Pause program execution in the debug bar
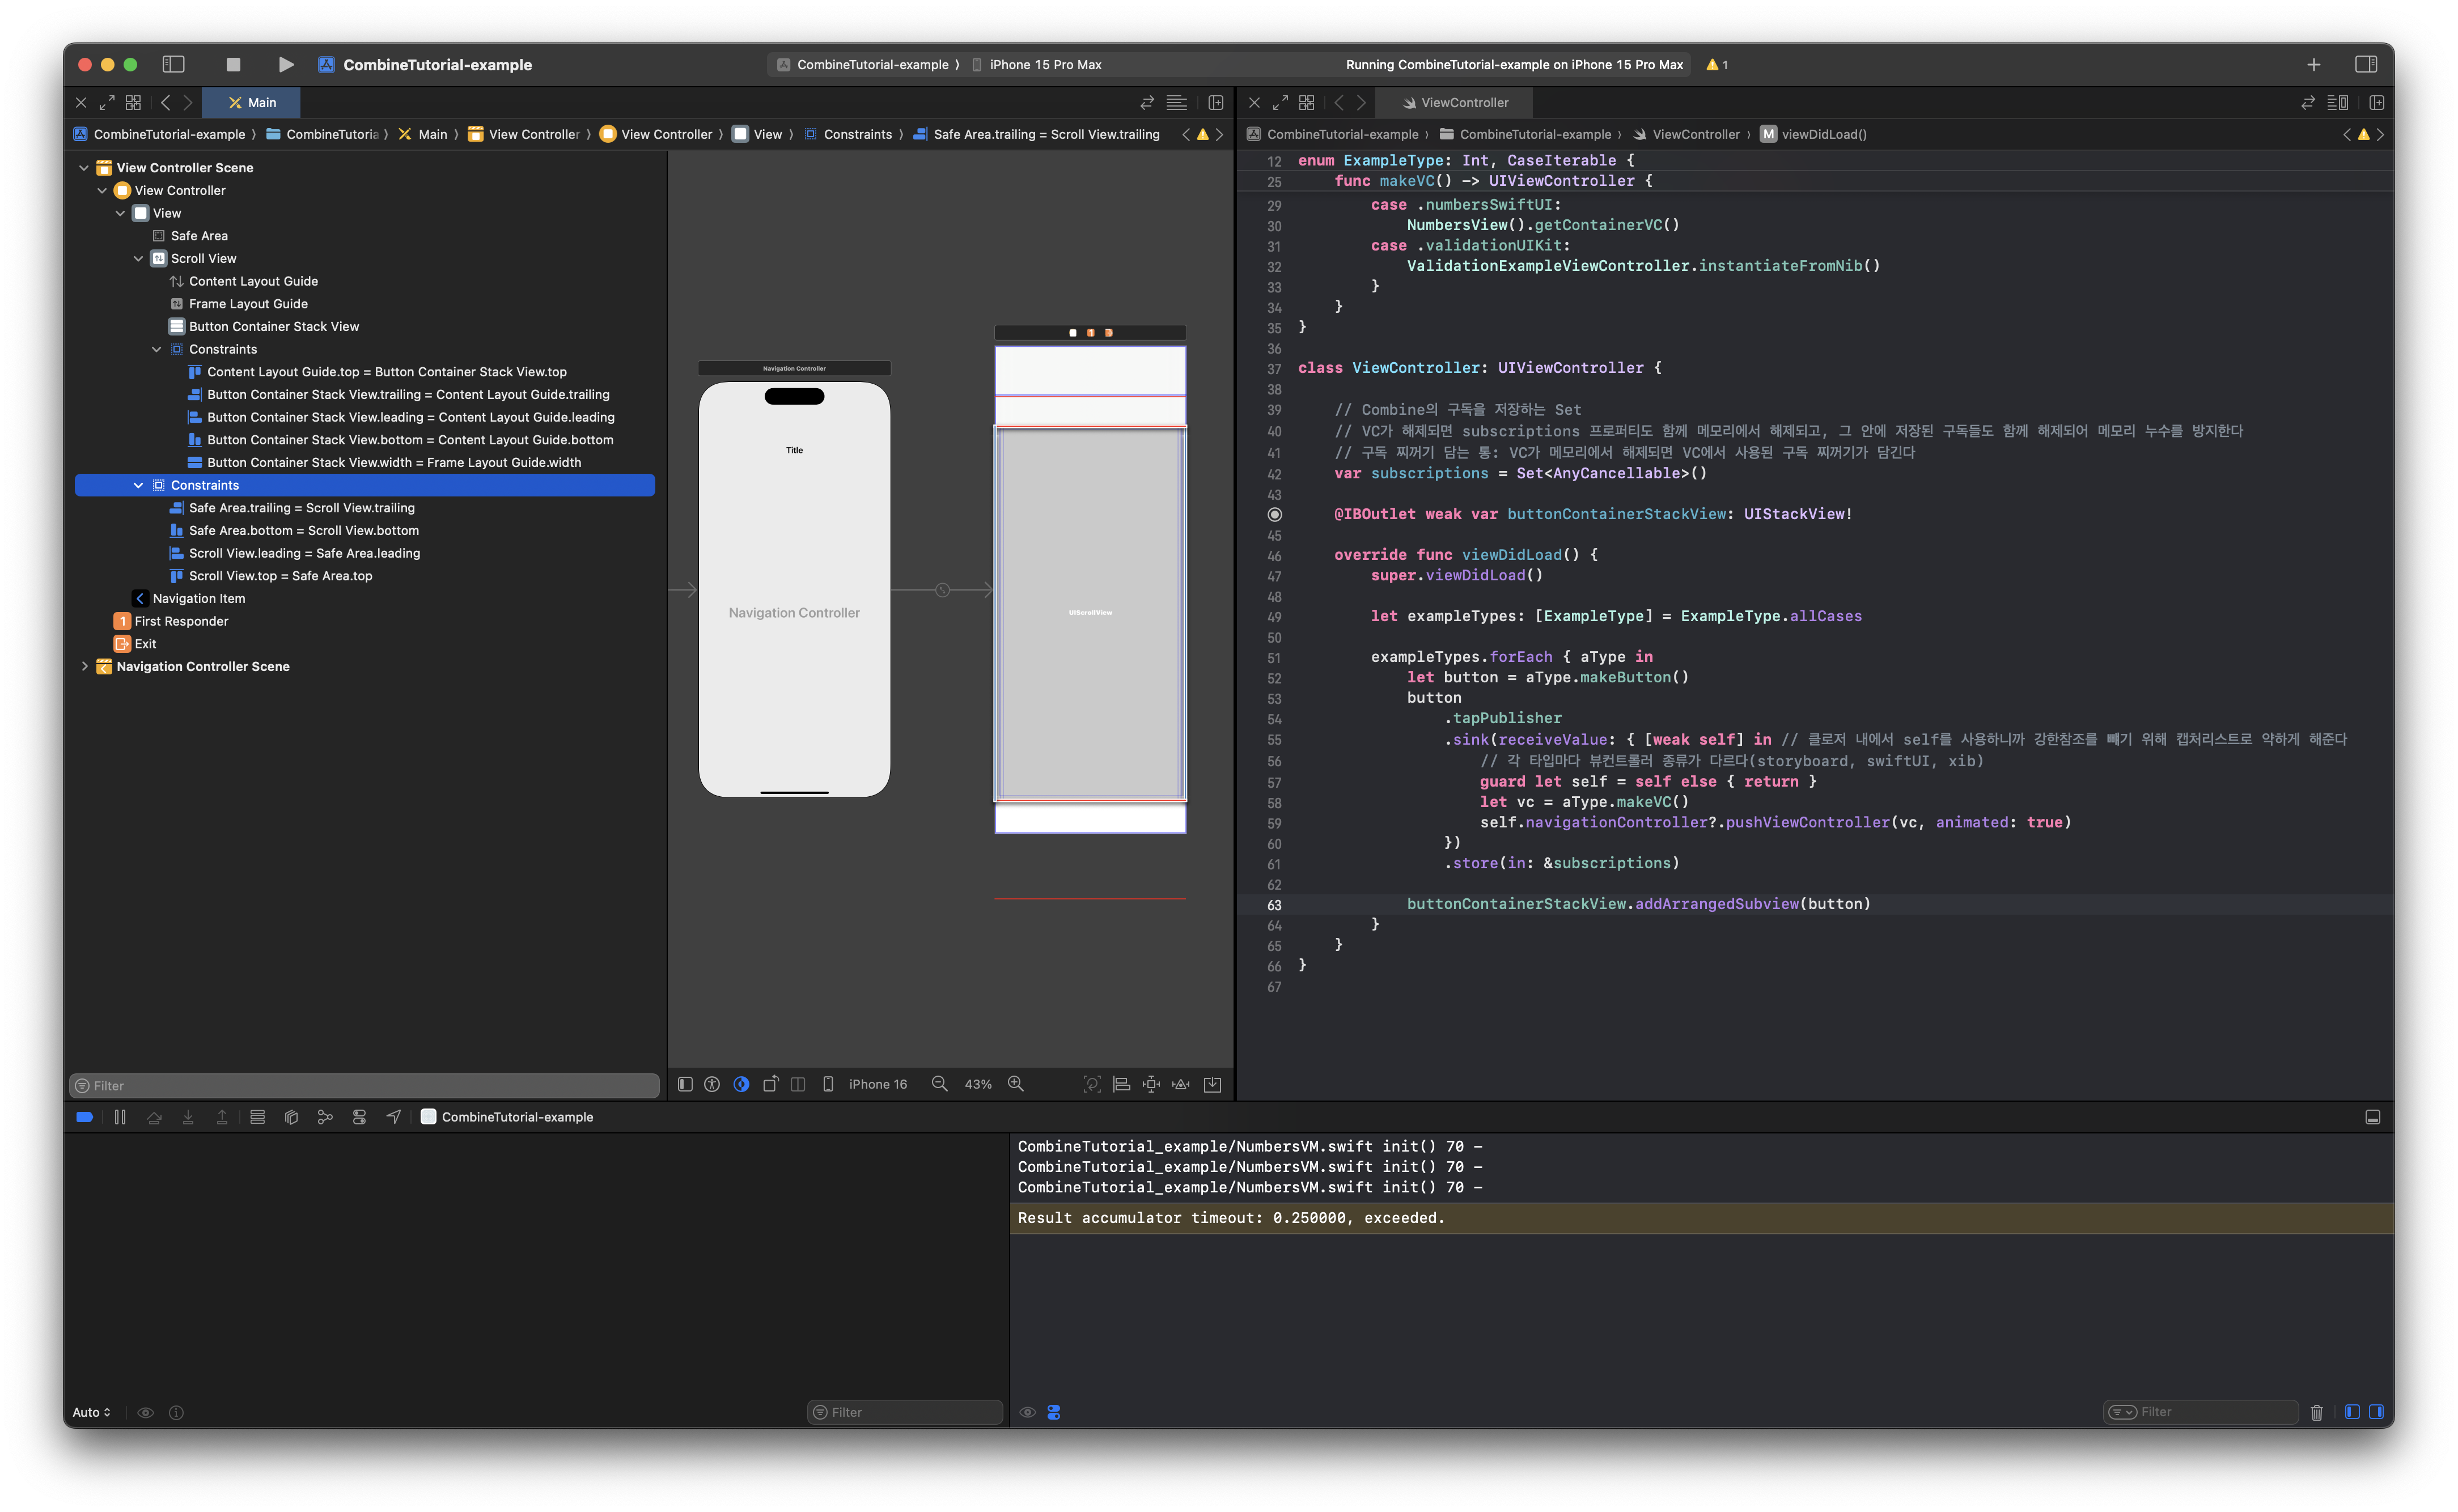The width and height of the screenshot is (2458, 1512). pos(120,1117)
